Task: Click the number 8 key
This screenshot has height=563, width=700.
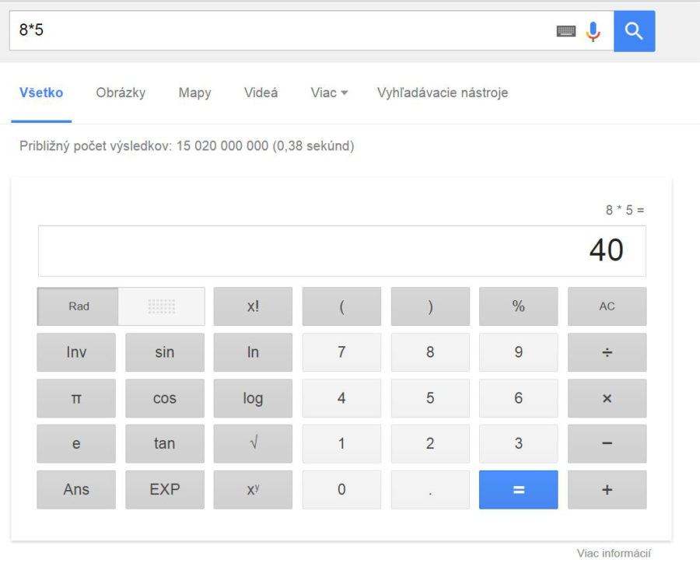Action: pyautogui.click(x=430, y=352)
